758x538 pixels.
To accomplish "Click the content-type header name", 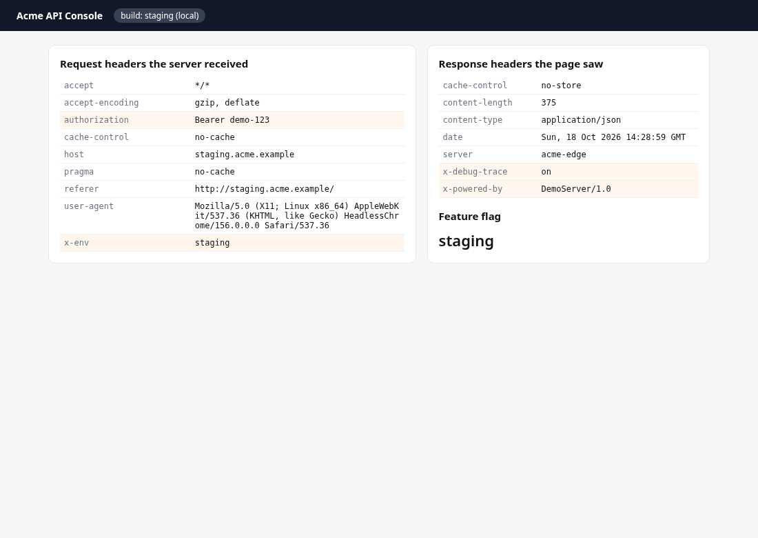I will click(472, 120).
